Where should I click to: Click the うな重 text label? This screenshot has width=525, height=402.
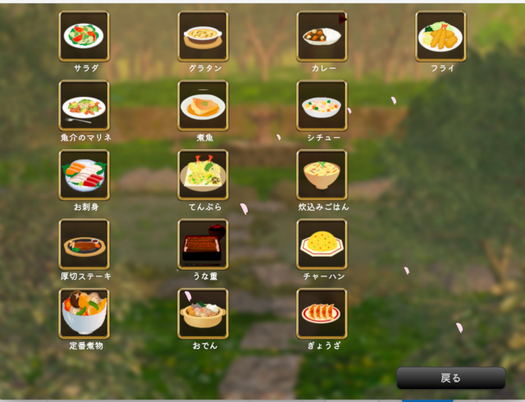pos(205,276)
